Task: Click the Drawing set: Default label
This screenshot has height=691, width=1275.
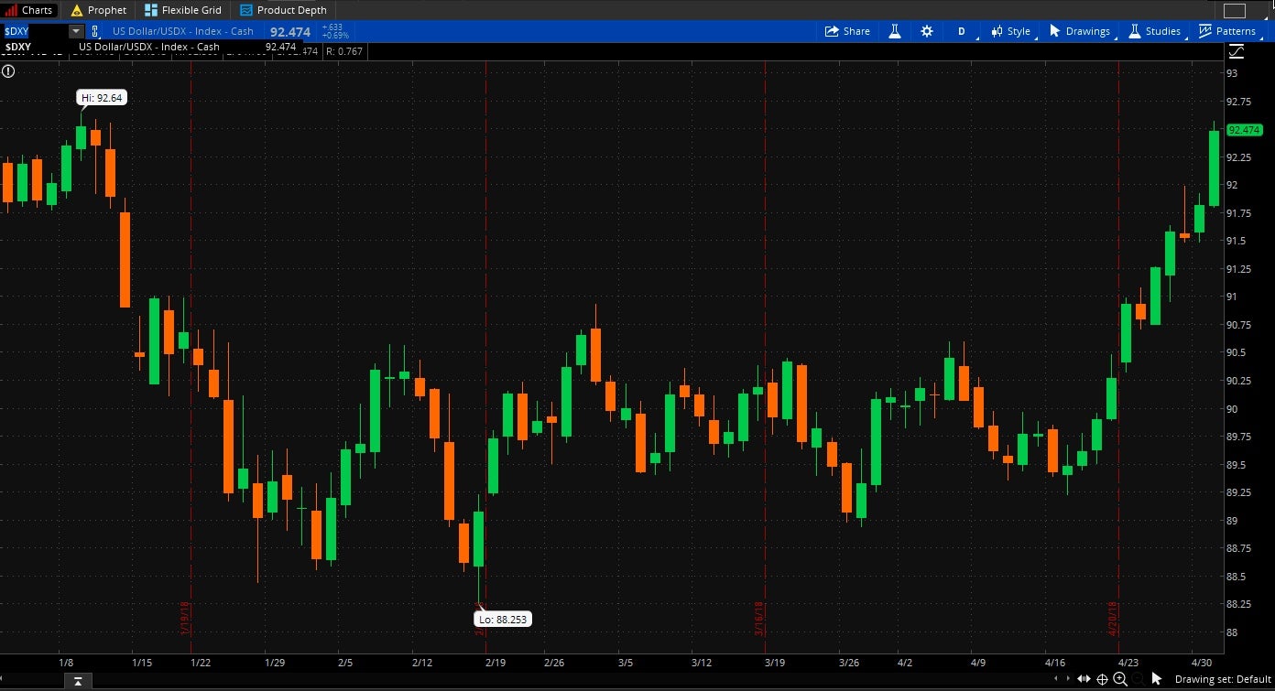Action: (1223, 679)
